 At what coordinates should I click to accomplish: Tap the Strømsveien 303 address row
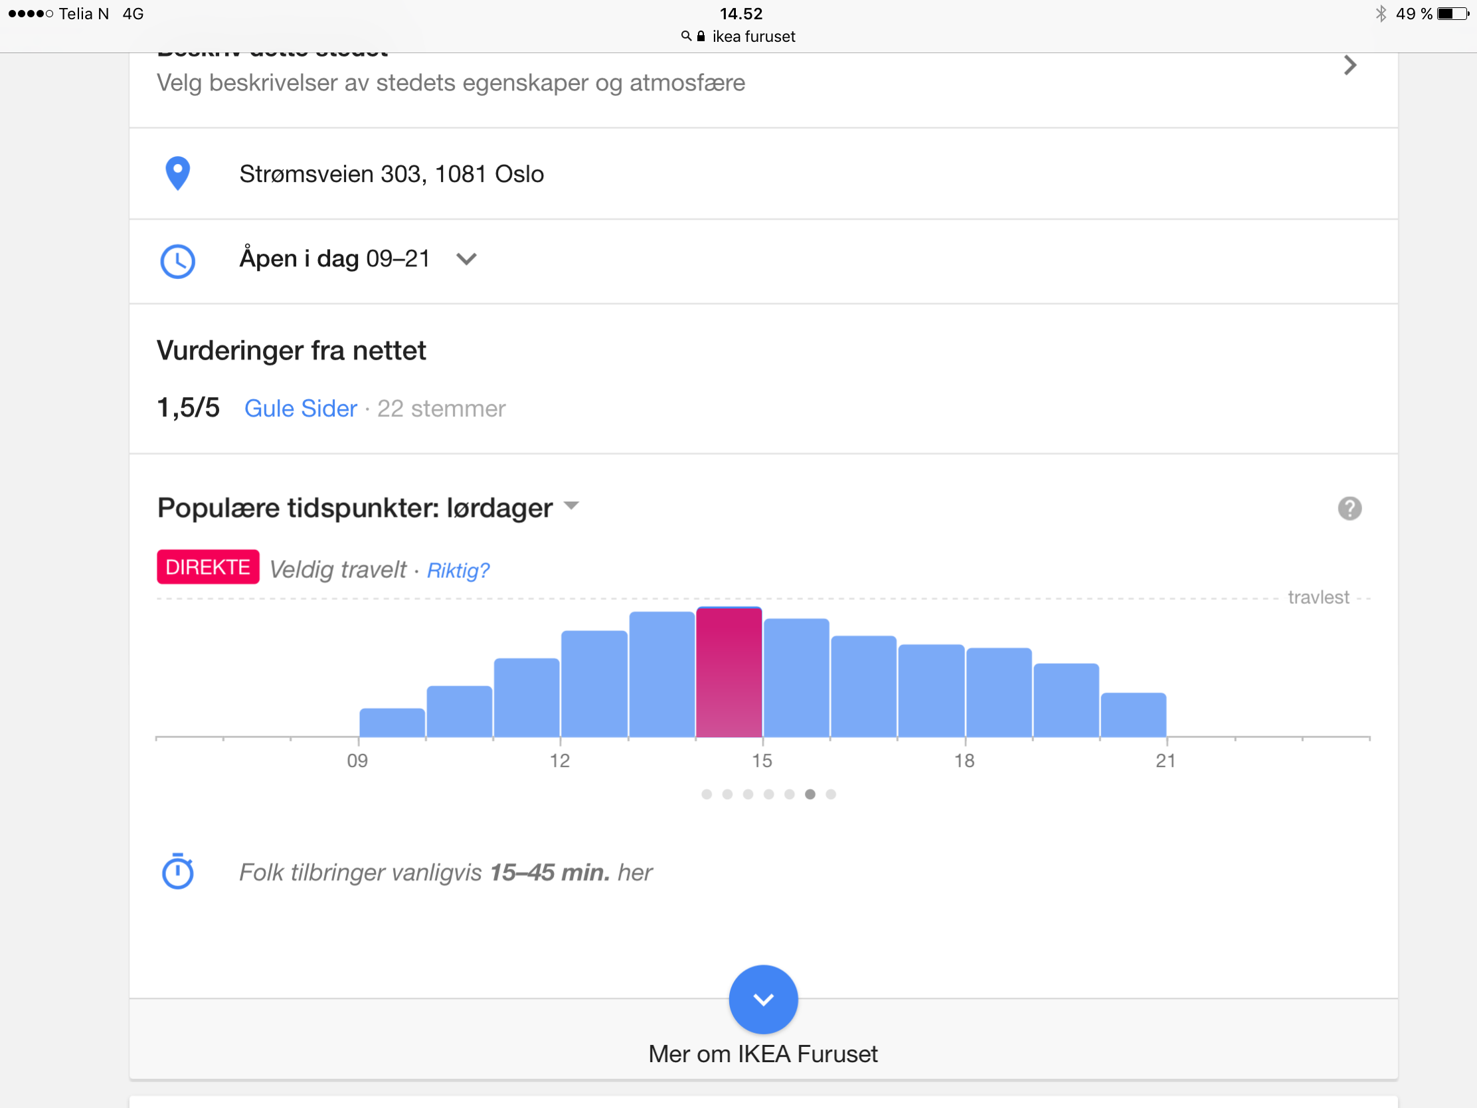click(391, 174)
